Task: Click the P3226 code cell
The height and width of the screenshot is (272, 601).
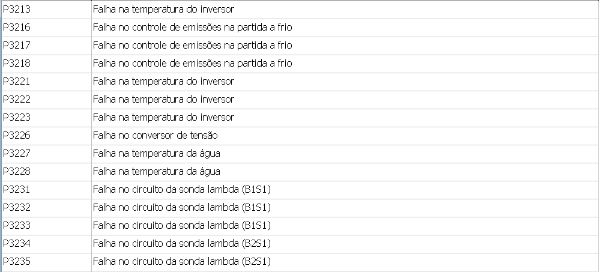Action: pos(17,136)
